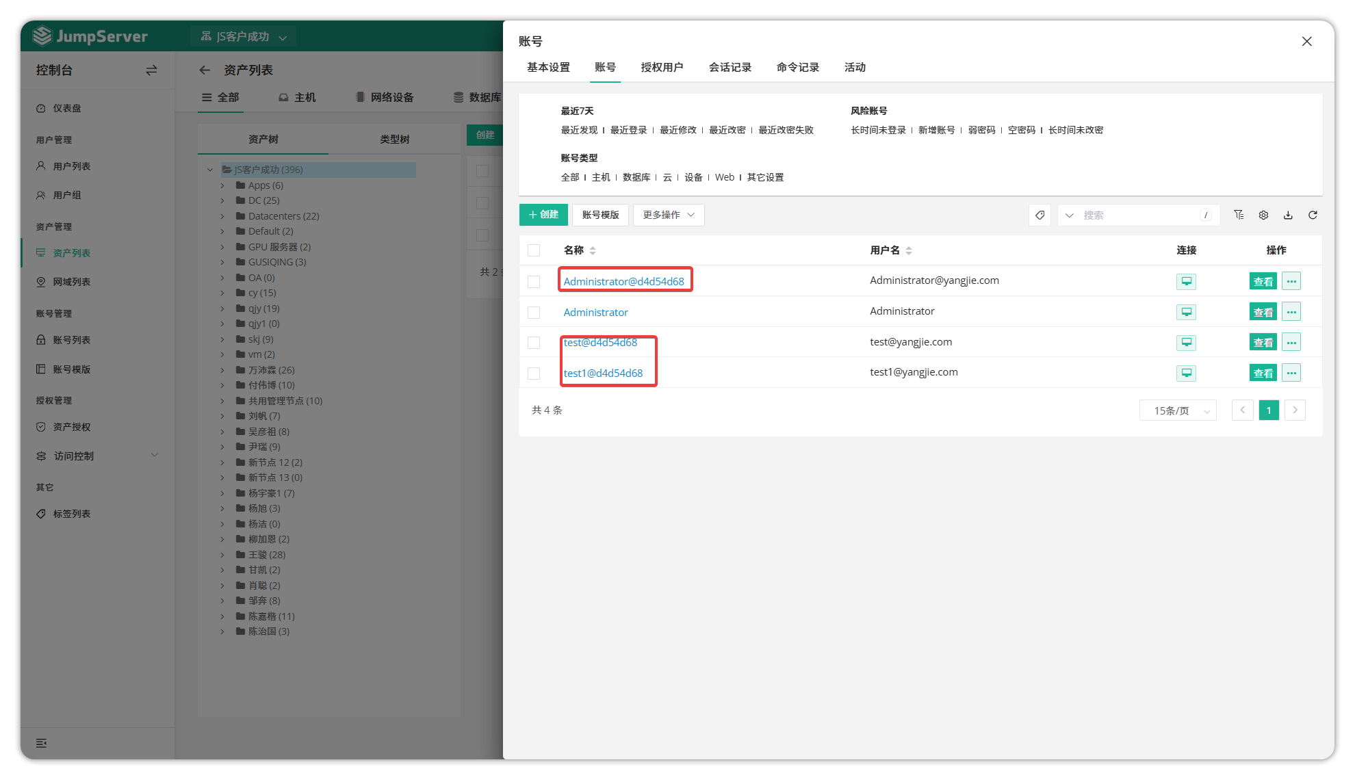Open more actions menu for the test1@d4d54d68 row

pyautogui.click(x=1291, y=373)
